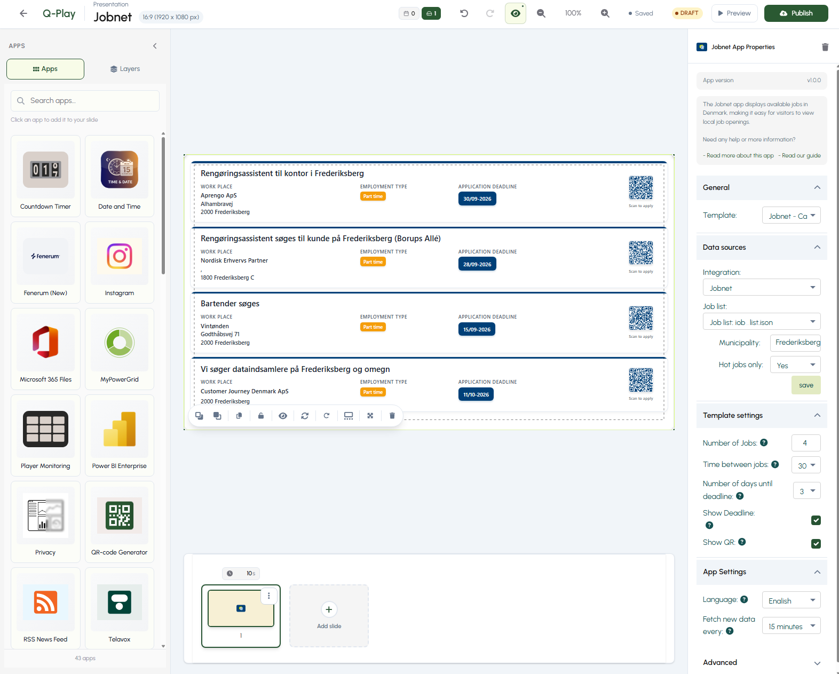Click the save button in Data sources
Image resolution: width=839 pixels, height=674 pixels.
806,385
